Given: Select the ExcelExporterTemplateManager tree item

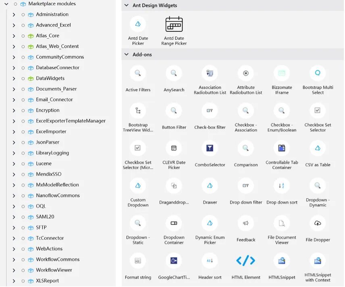Looking at the screenshot, I should coord(71,121).
